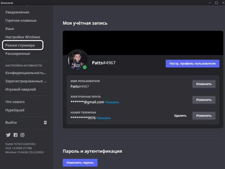This screenshot has width=225, height=169.
Task: Click the Windows 10 64-Bit info text
Action: pyautogui.click(x=24, y=152)
